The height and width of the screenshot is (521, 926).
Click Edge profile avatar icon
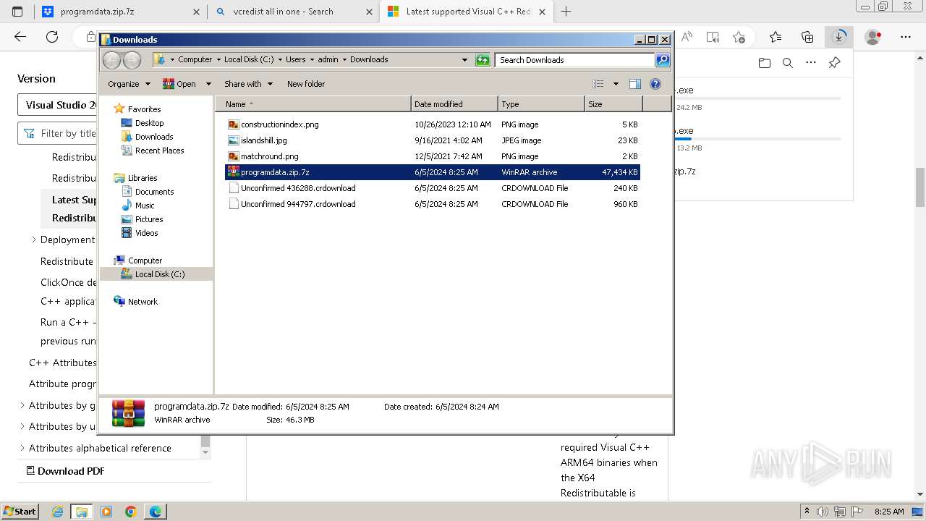coord(873,37)
